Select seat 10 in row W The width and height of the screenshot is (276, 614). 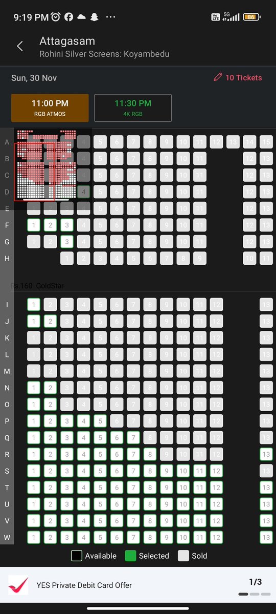coord(183,537)
